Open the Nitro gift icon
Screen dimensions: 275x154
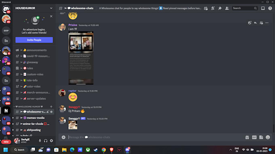(x=247, y=137)
